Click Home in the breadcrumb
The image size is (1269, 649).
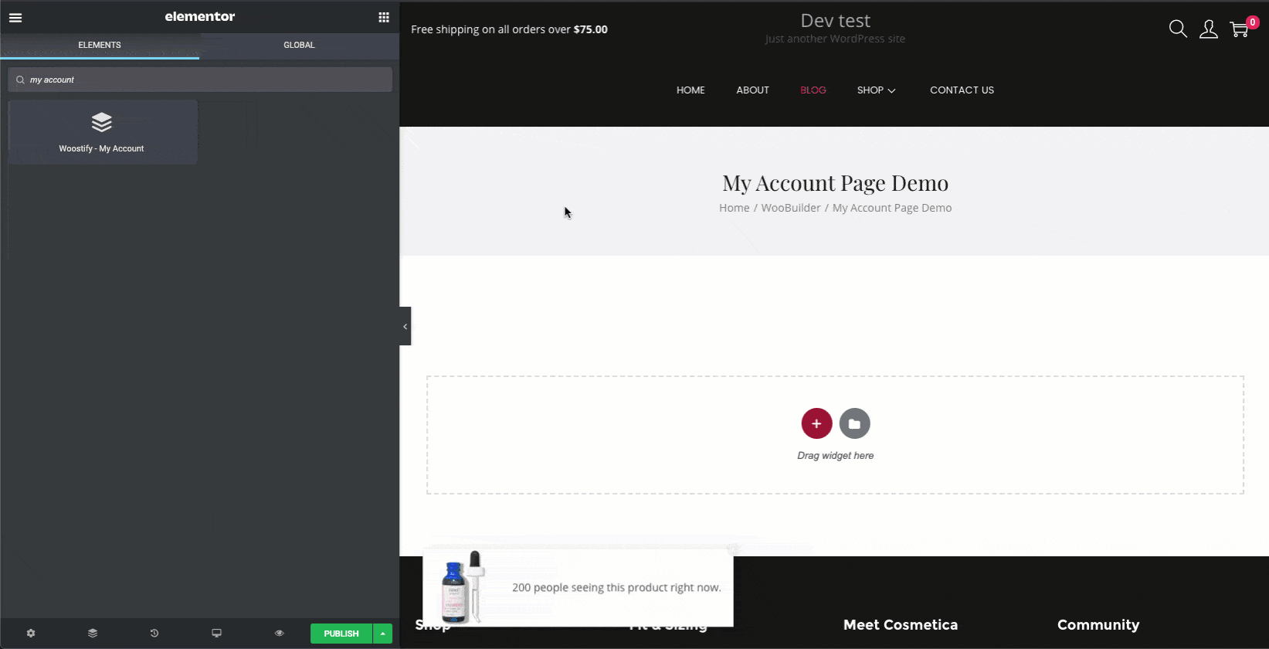(734, 208)
